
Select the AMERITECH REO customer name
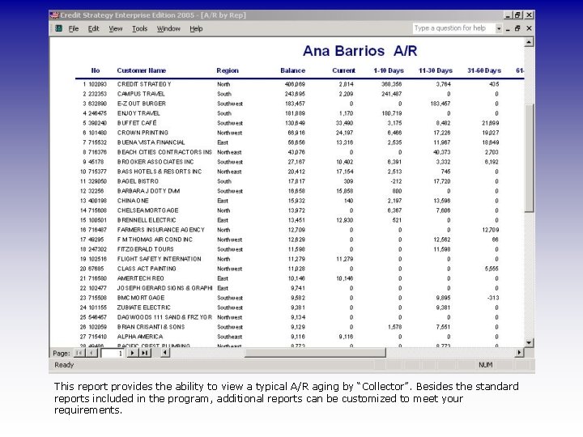tap(141, 278)
